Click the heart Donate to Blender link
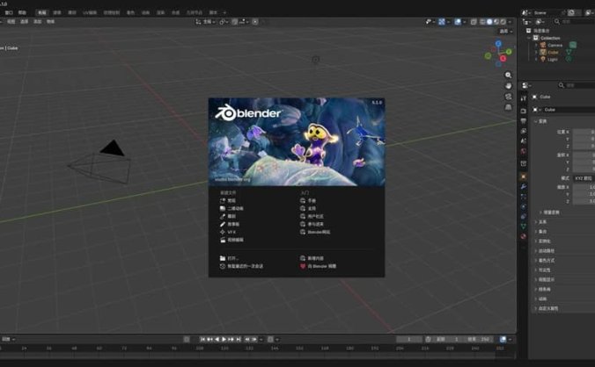 319,266
